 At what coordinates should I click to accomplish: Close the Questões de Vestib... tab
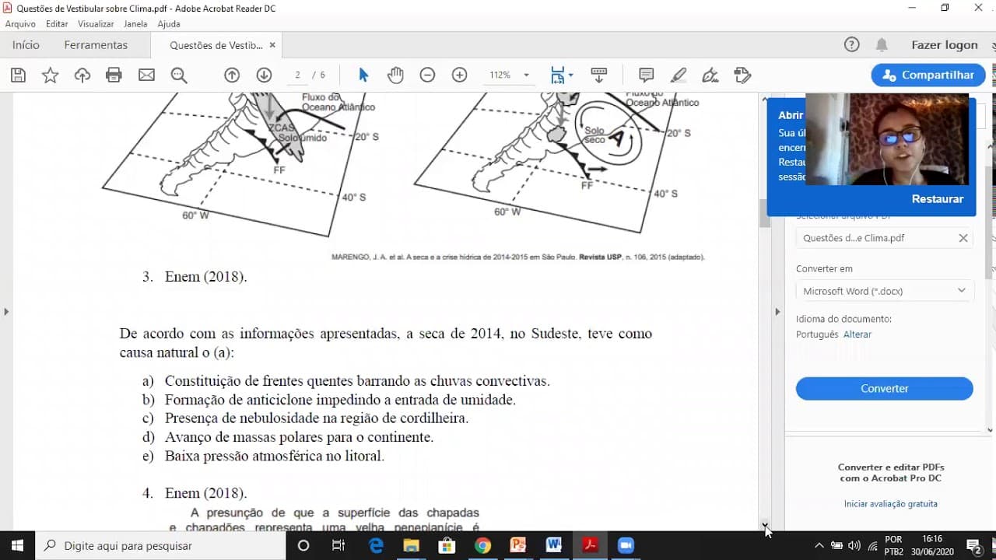tap(272, 45)
